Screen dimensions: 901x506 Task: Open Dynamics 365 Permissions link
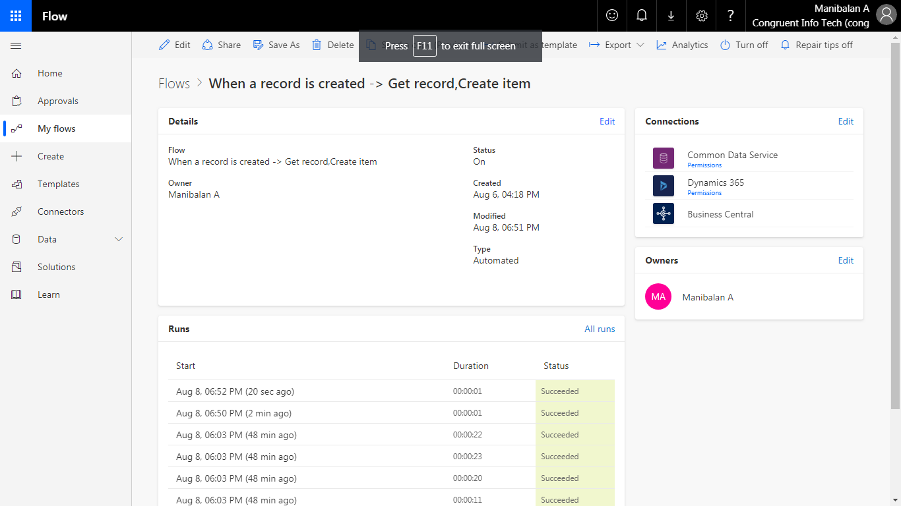(x=704, y=193)
